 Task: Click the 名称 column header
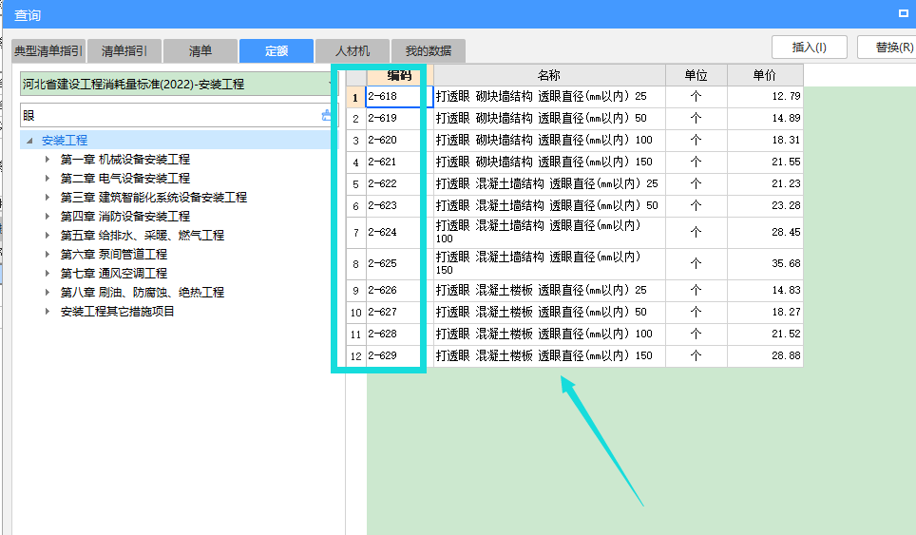(549, 75)
